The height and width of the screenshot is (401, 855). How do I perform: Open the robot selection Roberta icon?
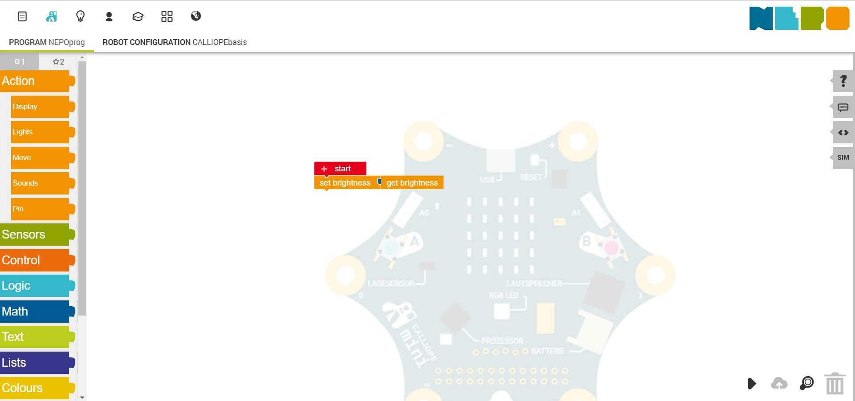point(51,16)
